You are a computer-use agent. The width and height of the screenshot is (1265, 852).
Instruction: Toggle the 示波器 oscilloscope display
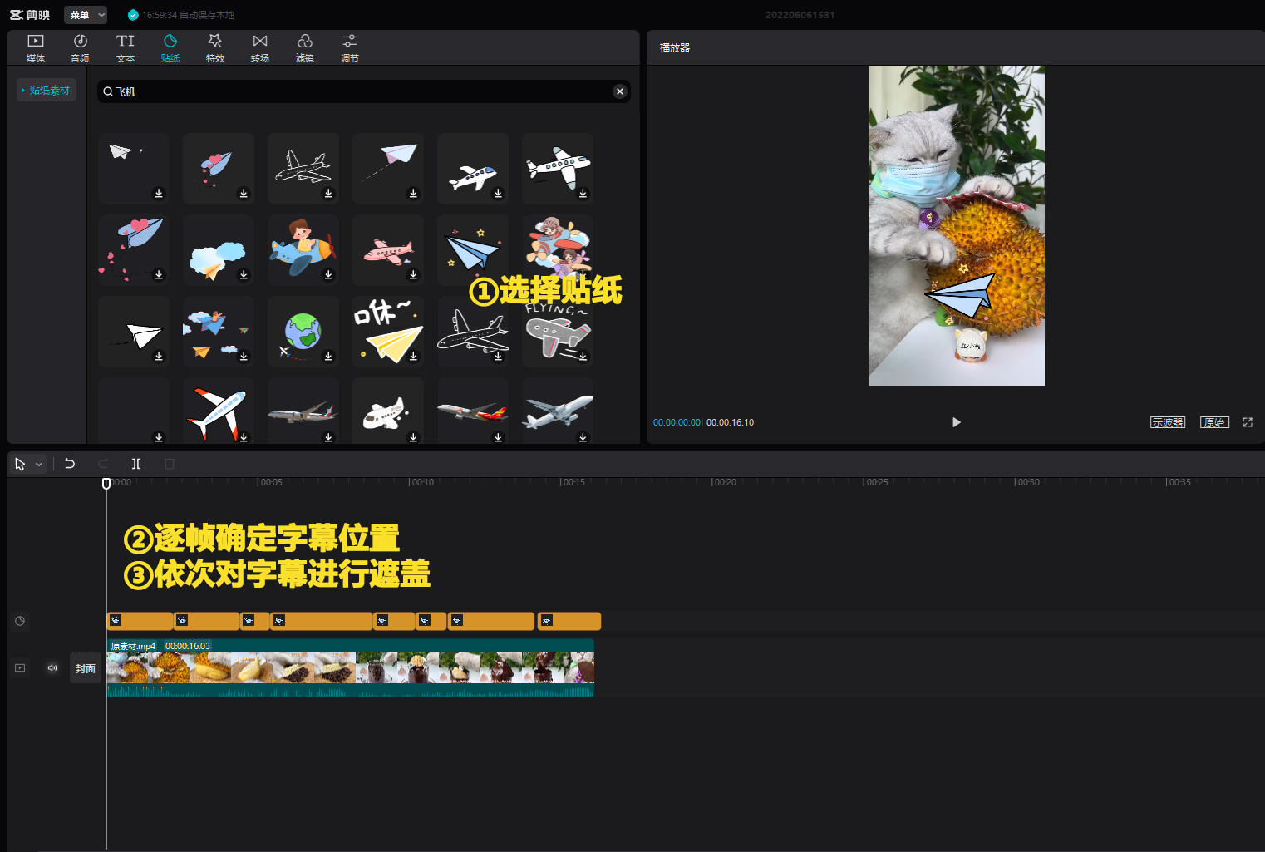pyautogui.click(x=1168, y=421)
